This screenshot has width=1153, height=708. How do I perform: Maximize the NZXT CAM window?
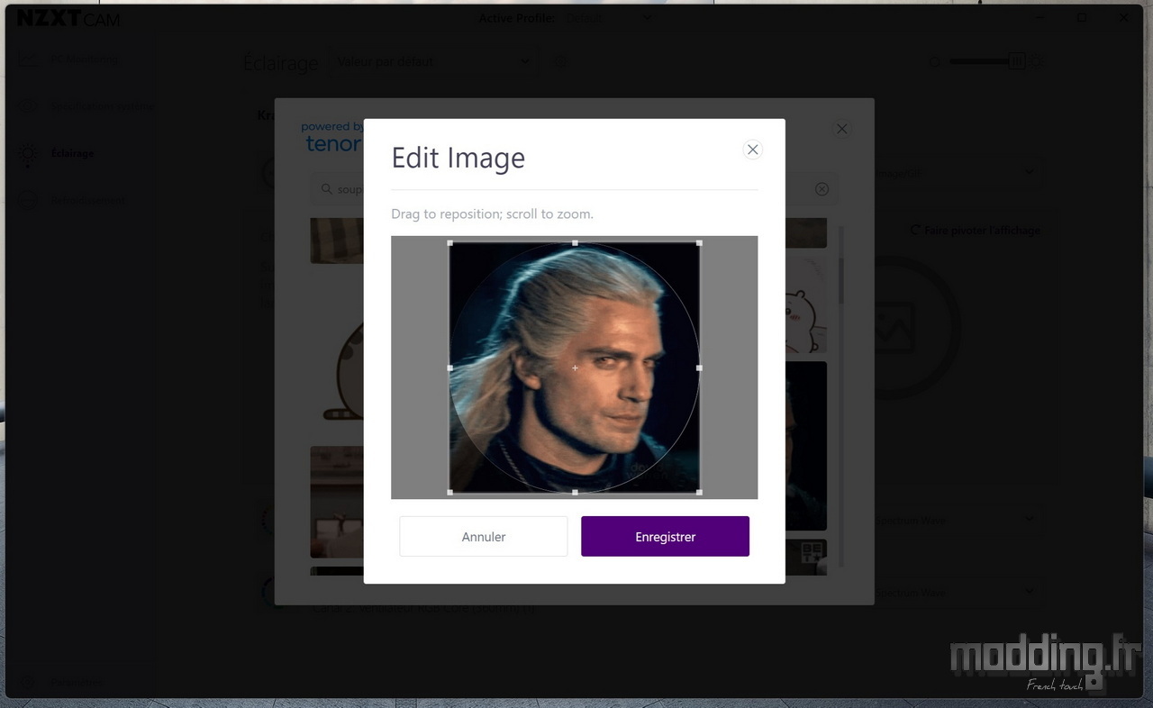(1082, 17)
